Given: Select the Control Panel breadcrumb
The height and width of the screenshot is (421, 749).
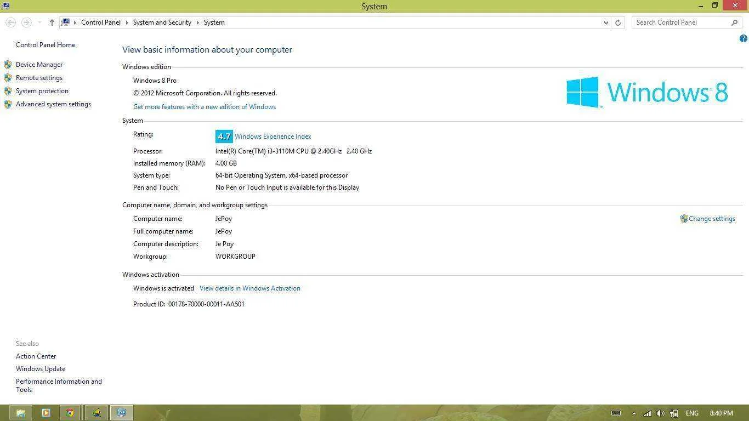Looking at the screenshot, I should coord(101,22).
